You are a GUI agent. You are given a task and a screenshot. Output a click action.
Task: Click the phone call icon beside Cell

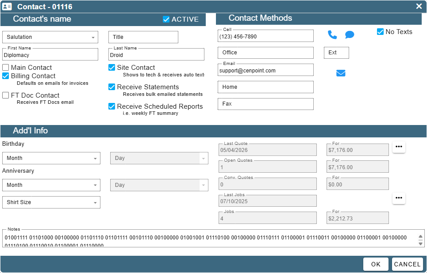coord(332,35)
